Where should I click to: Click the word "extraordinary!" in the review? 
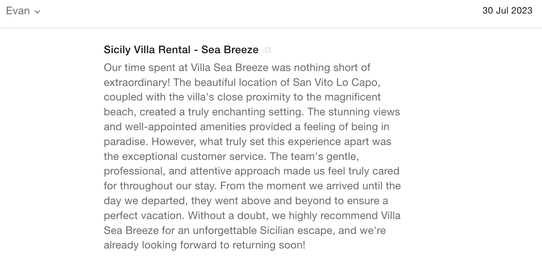(137, 82)
